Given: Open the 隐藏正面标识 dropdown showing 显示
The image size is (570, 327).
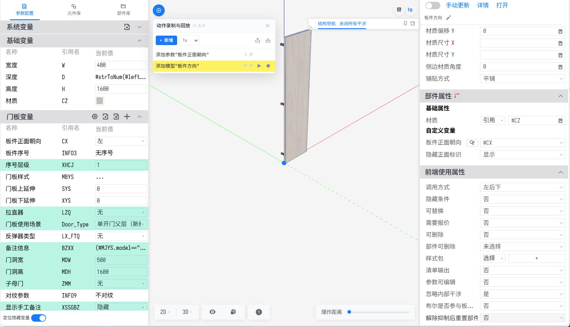Looking at the screenshot, I should pos(523,155).
